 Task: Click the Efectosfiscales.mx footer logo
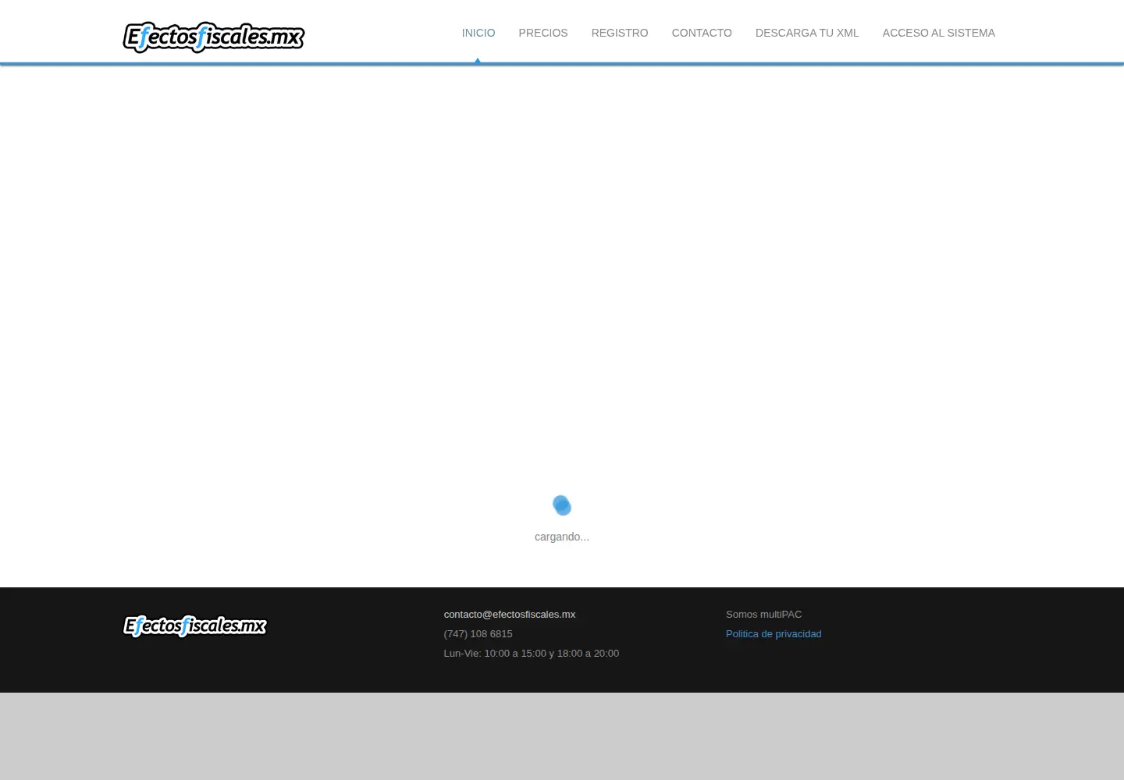click(x=195, y=626)
